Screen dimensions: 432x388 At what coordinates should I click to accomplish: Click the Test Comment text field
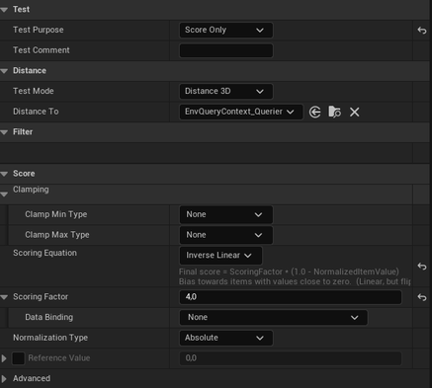(x=226, y=50)
